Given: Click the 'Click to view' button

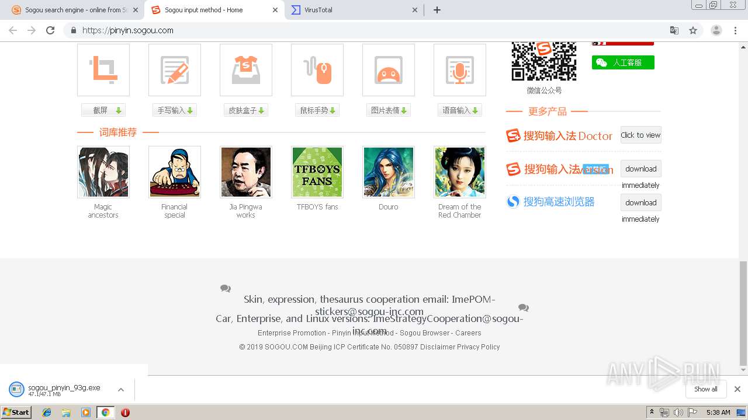Looking at the screenshot, I should point(640,135).
